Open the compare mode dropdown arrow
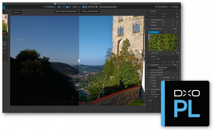Screen dimensions: 214x133 tap(61, 7)
